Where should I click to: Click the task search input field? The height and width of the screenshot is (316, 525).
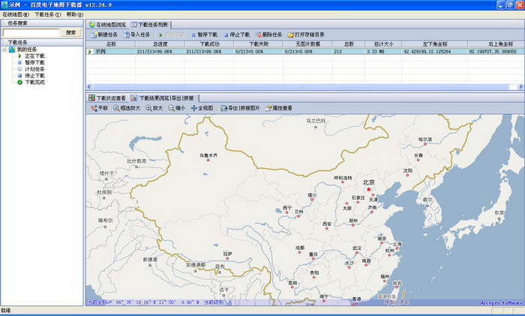click(31, 32)
